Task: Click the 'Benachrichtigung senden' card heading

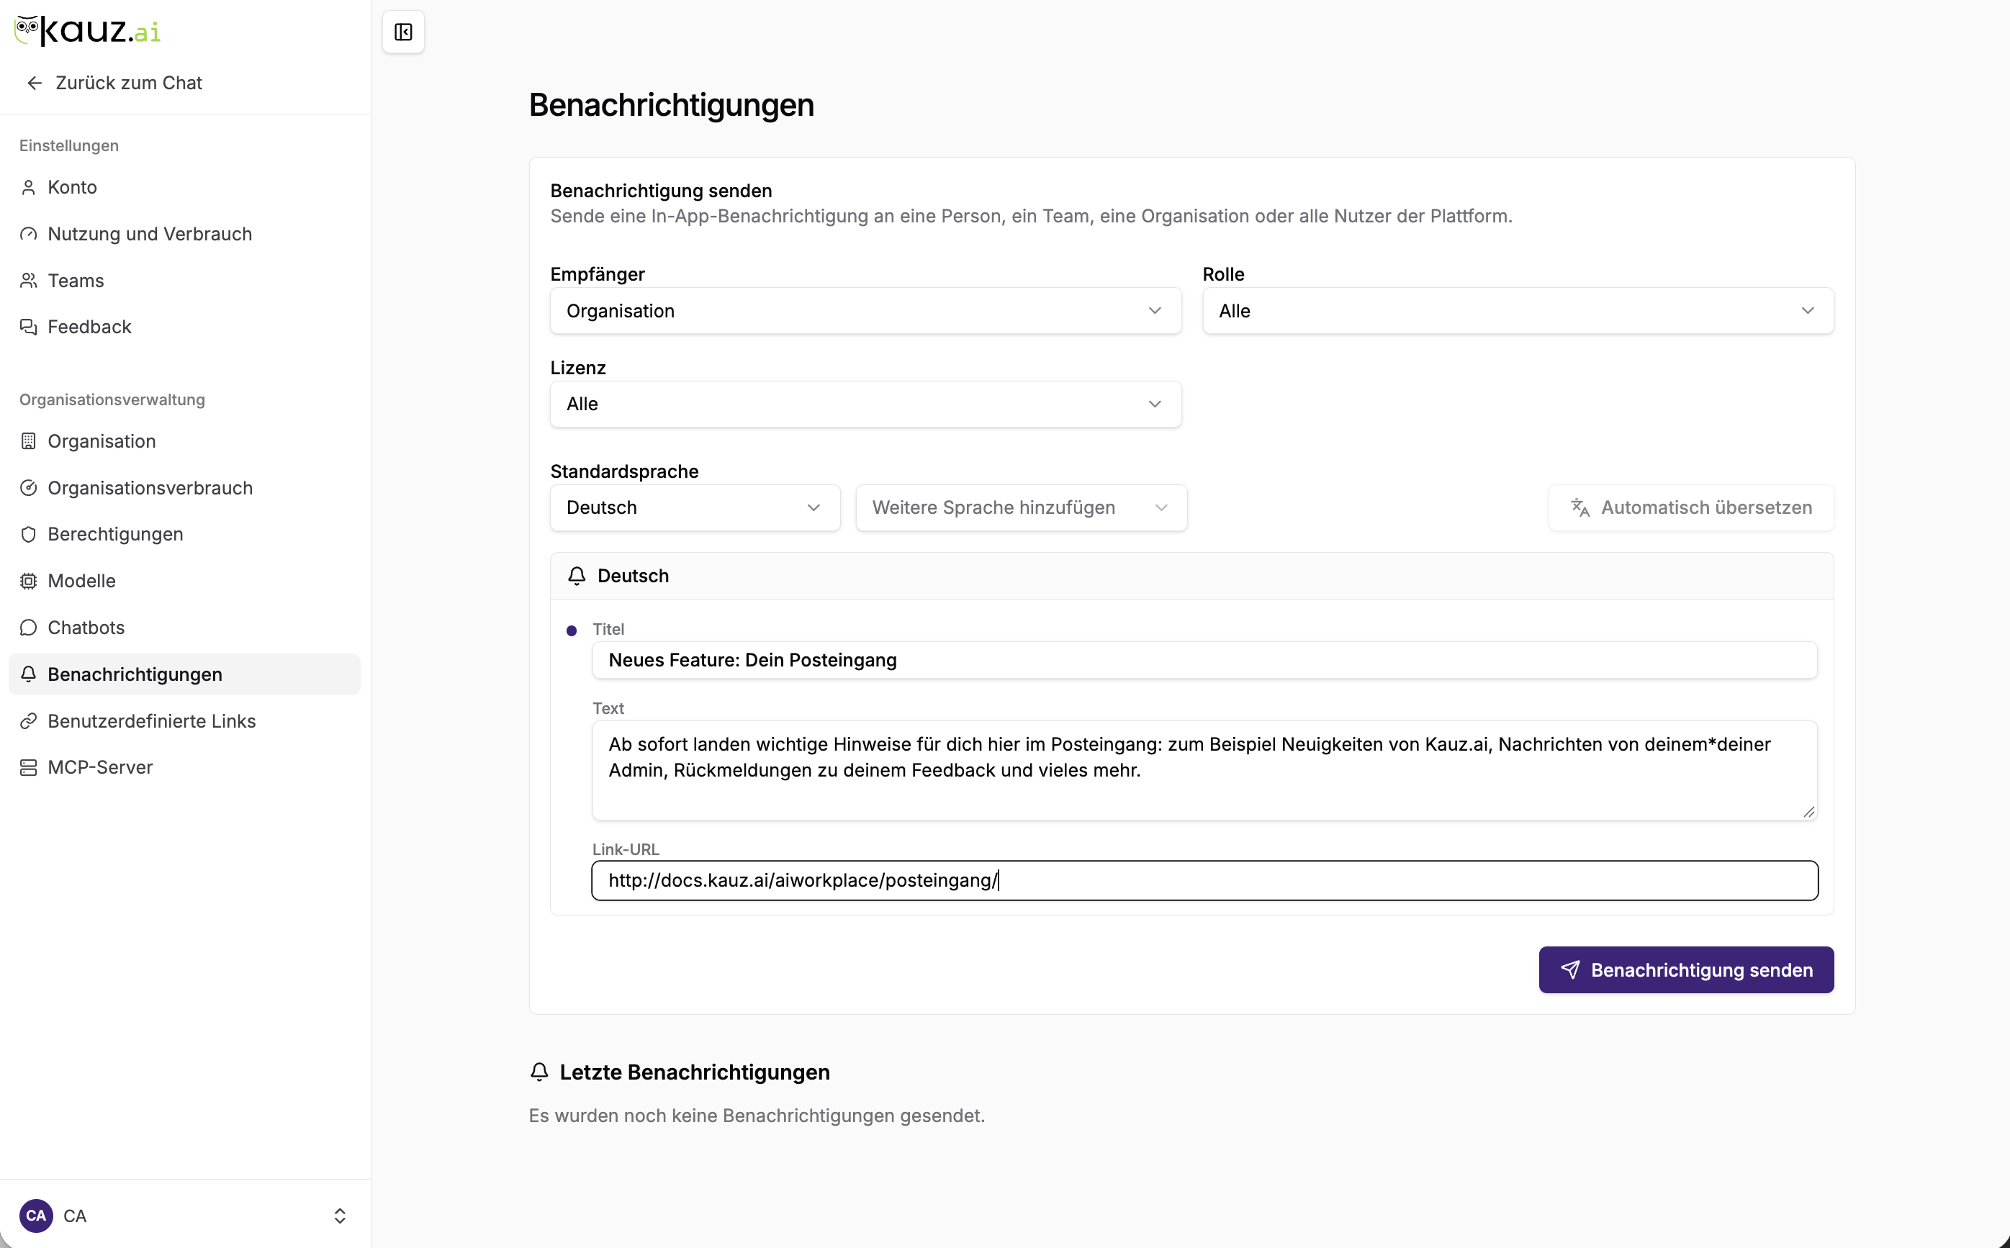Action: pos(660,191)
